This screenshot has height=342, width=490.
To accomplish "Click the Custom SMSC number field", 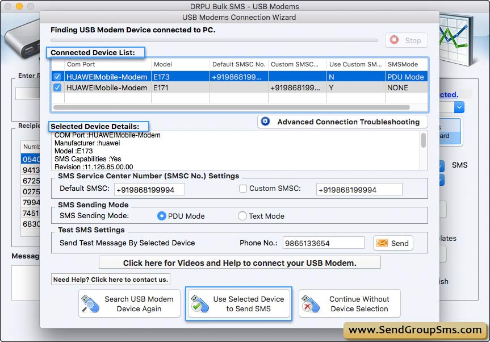I will [x=359, y=189].
